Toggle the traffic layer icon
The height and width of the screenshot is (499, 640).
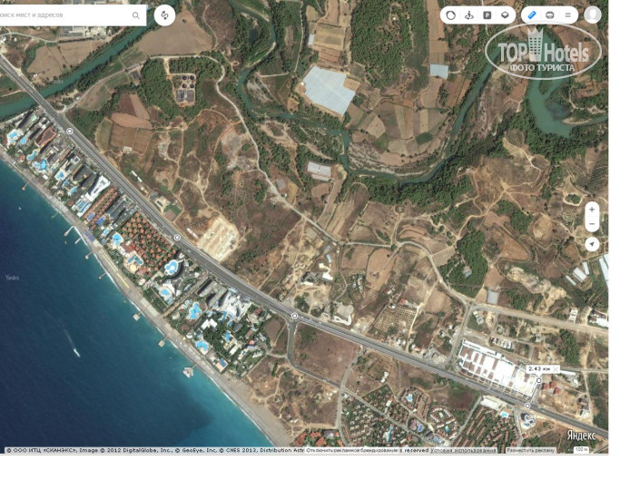point(451,15)
